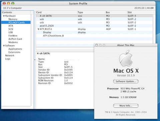
Task: Open the USB hardware section
Action: [x=11, y=32]
